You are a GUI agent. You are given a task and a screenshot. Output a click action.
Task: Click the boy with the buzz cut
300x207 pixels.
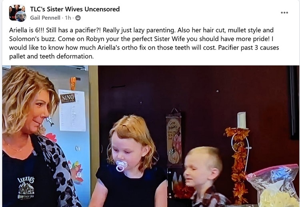tap(204, 176)
